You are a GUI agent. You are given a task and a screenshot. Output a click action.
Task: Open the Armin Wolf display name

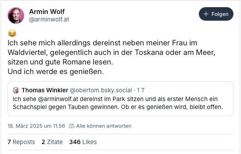coord(47,12)
